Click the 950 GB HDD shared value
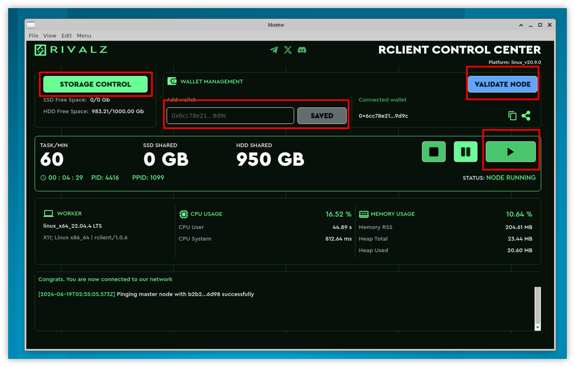575x367 pixels. pyautogui.click(x=270, y=159)
